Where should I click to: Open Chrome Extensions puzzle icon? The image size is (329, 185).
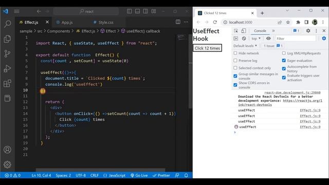tap(298, 22)
